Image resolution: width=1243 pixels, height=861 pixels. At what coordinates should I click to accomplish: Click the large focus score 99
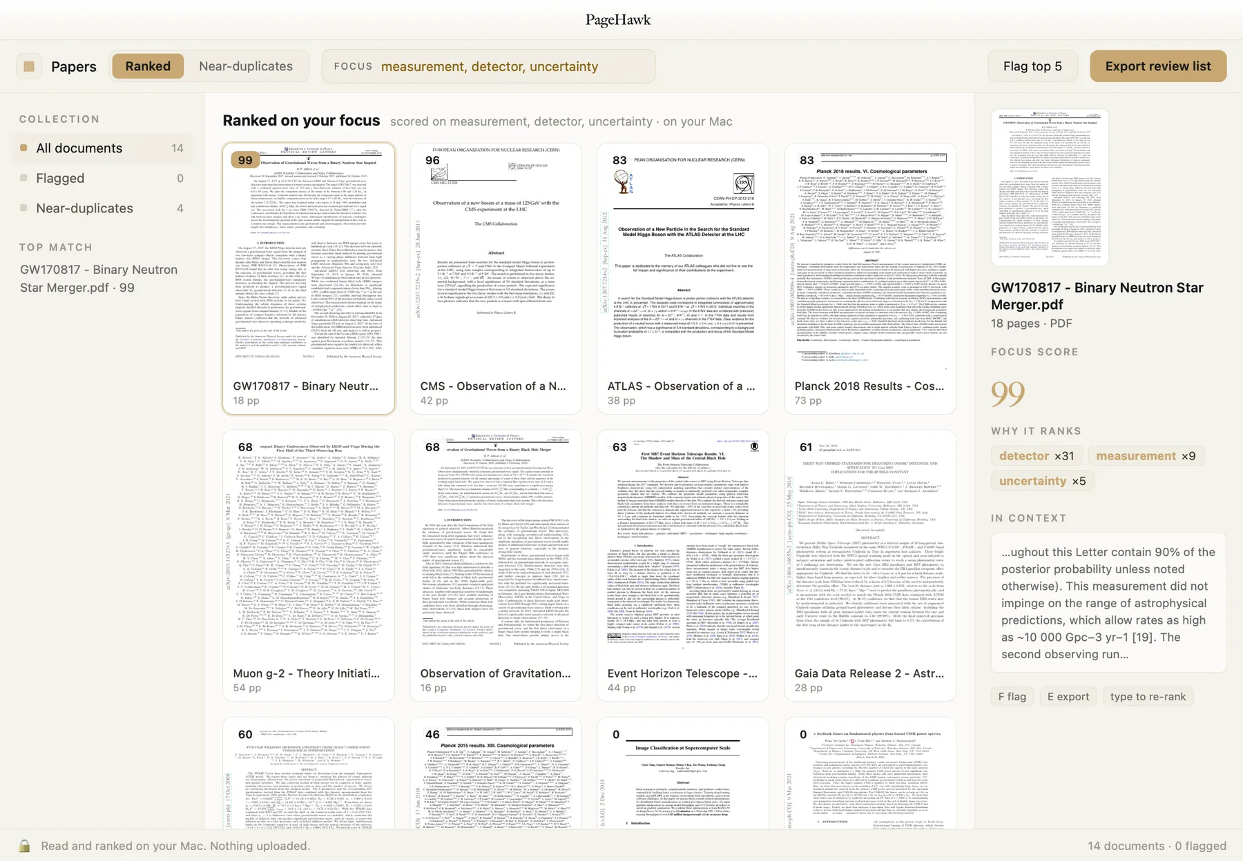[1008, 394]
